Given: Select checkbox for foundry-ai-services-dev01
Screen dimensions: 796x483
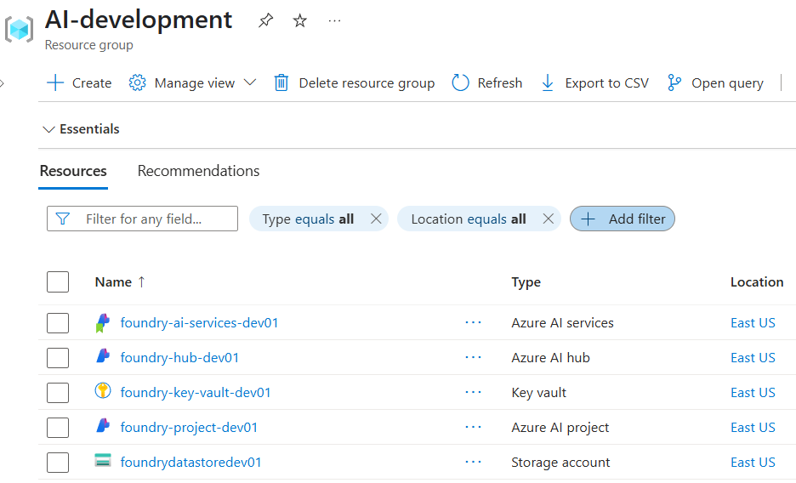Looking at the screenshot, I should (x=58, y=322).
